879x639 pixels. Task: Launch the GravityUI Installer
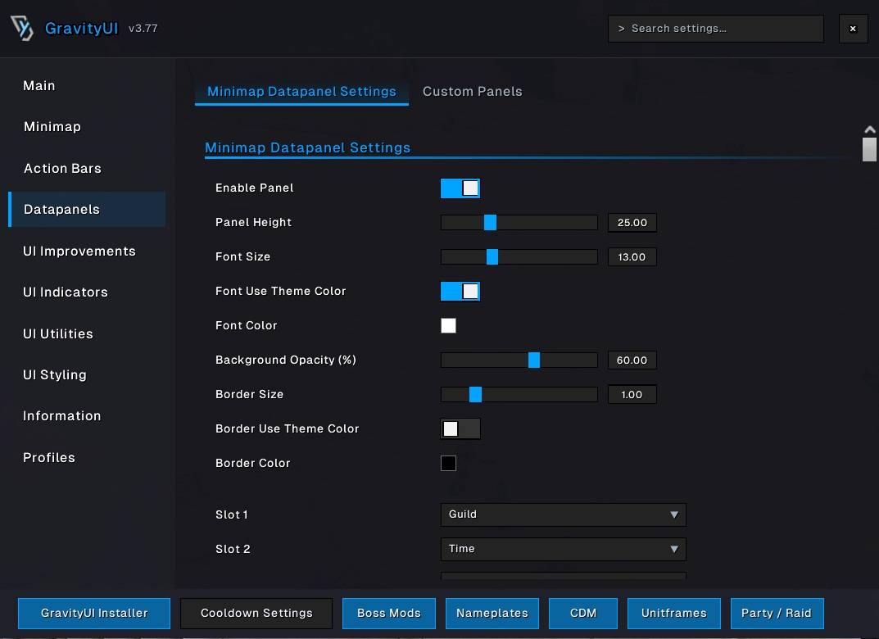pos(94,614)
